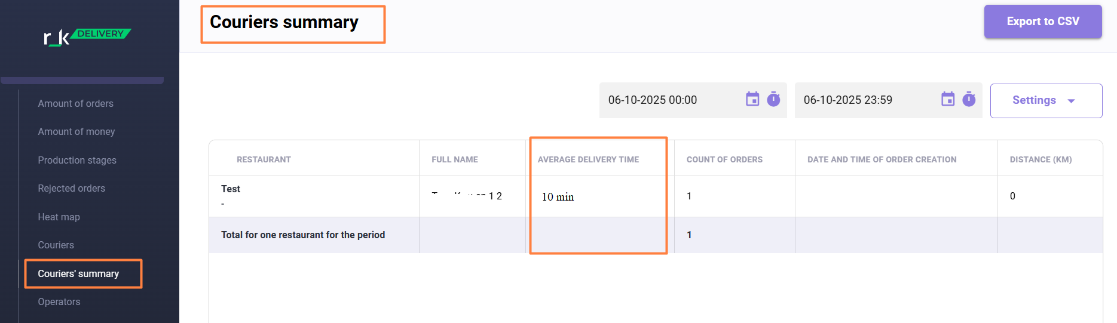Open the Rejected orders report
Image resolution: width=1117 pixels, height=323 pixels.
71,188
